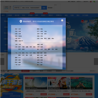Choose city 深圳 in the popup
This screenshot has height=98, width=98.
click(x=23, y=53)
